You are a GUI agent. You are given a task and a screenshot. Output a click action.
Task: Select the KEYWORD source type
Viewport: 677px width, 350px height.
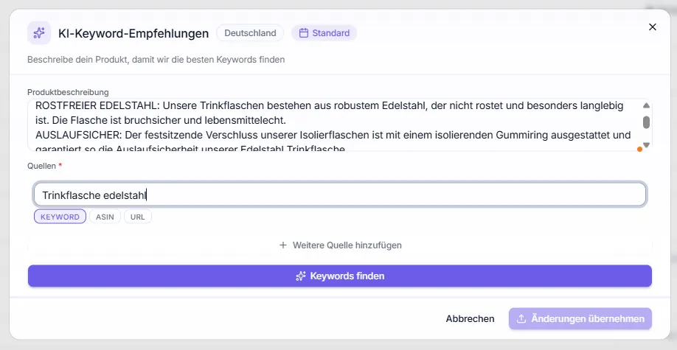coord(60,217)
